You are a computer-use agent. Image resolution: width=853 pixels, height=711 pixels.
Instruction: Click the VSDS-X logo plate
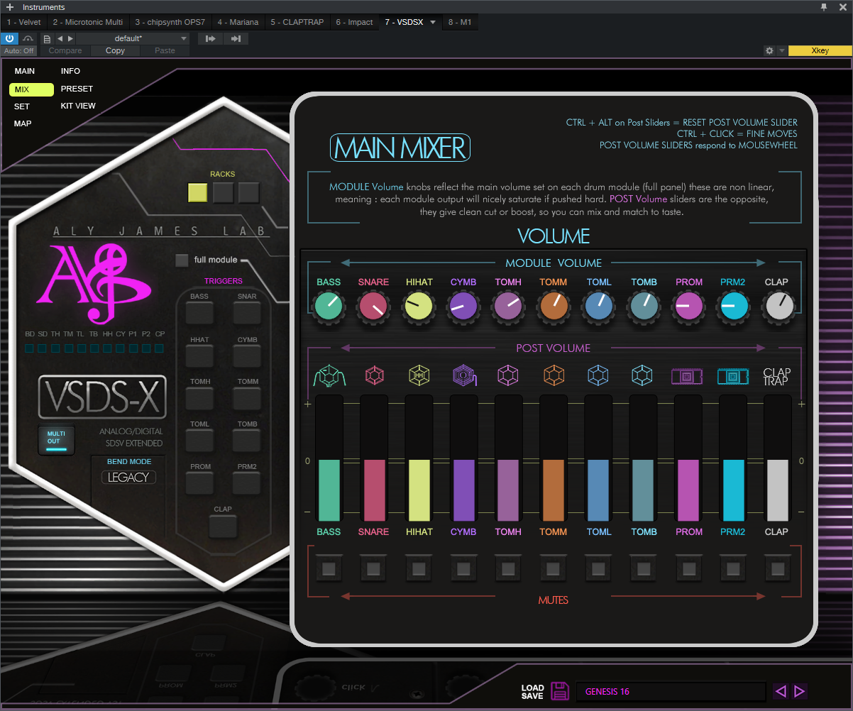coord(102,397)
